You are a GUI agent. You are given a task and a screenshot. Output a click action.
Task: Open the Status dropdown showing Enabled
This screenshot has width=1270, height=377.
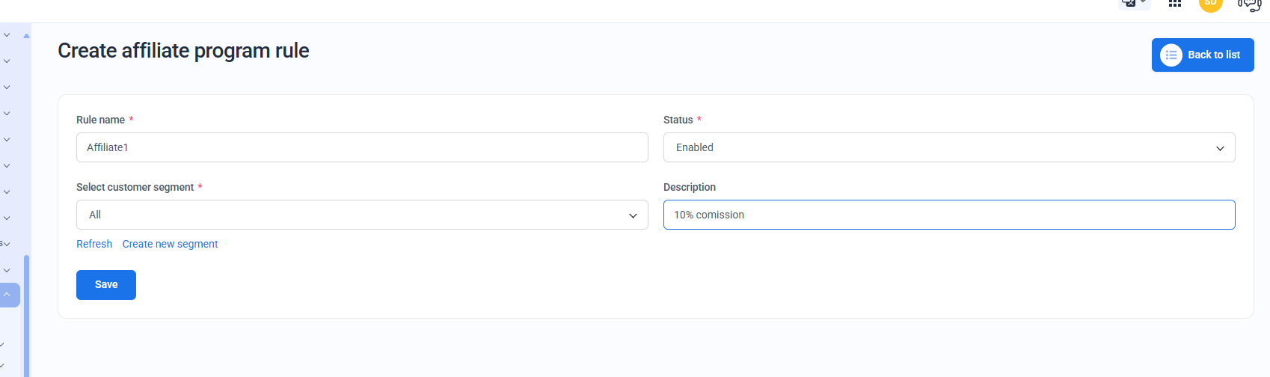coord(948,147)
